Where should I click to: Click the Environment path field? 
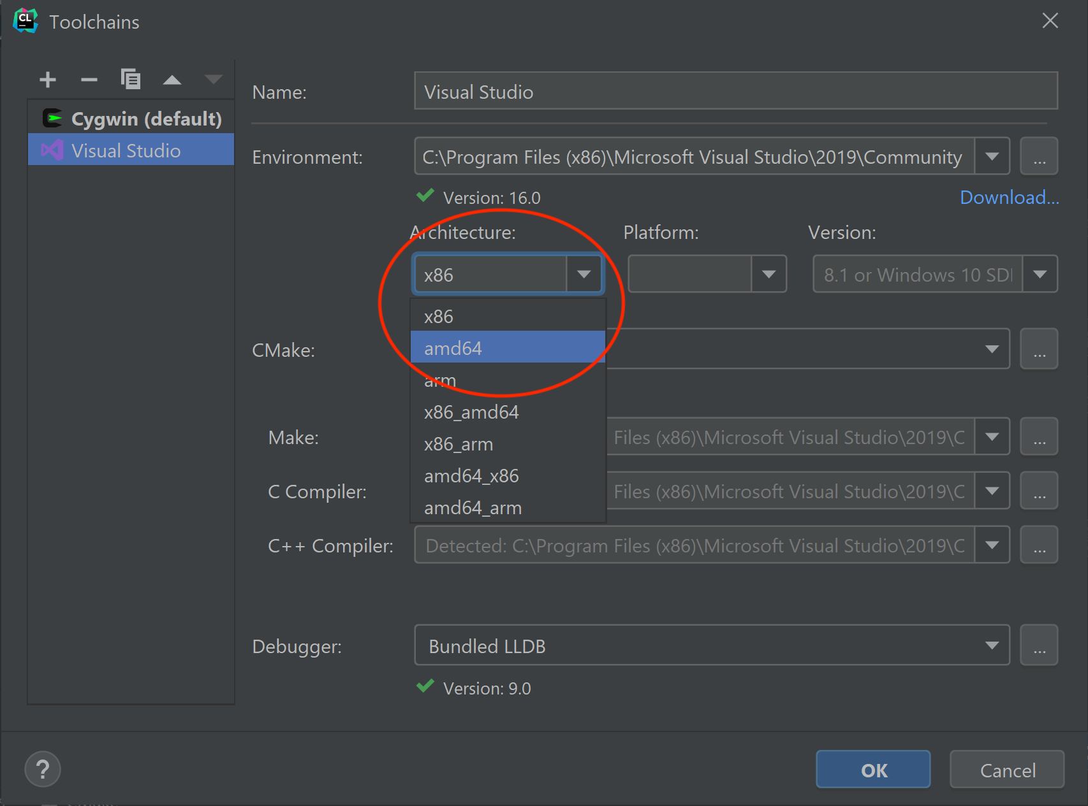coord(695,157)
